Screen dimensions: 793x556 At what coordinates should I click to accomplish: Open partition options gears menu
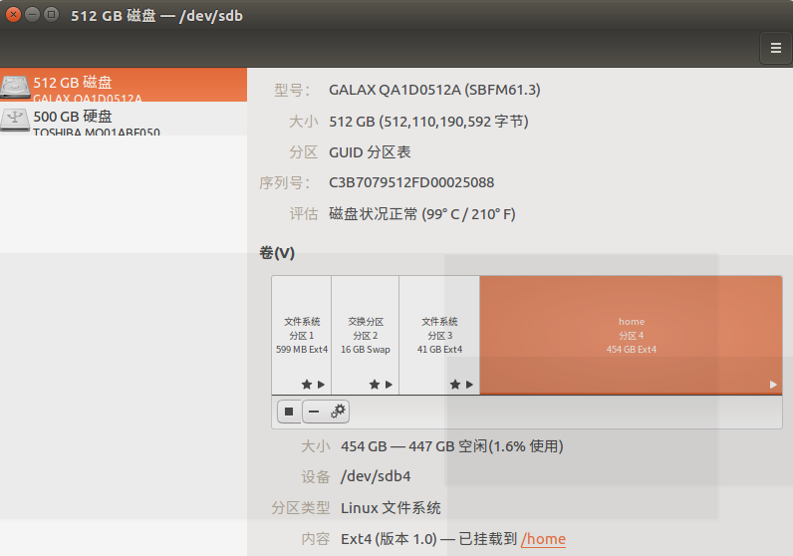[x=338, y=412]
